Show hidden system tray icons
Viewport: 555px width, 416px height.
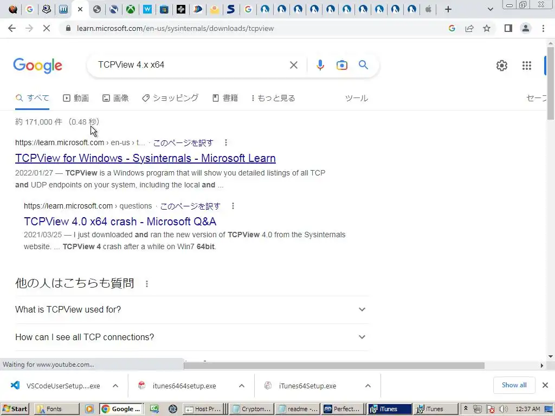466,408
